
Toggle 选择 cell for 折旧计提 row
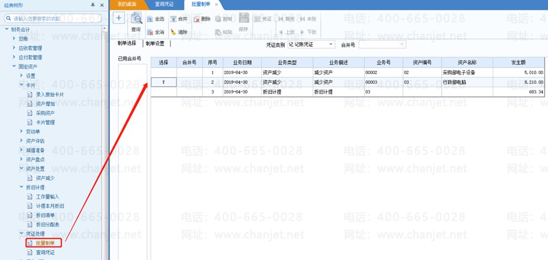(x=163, y=91)
